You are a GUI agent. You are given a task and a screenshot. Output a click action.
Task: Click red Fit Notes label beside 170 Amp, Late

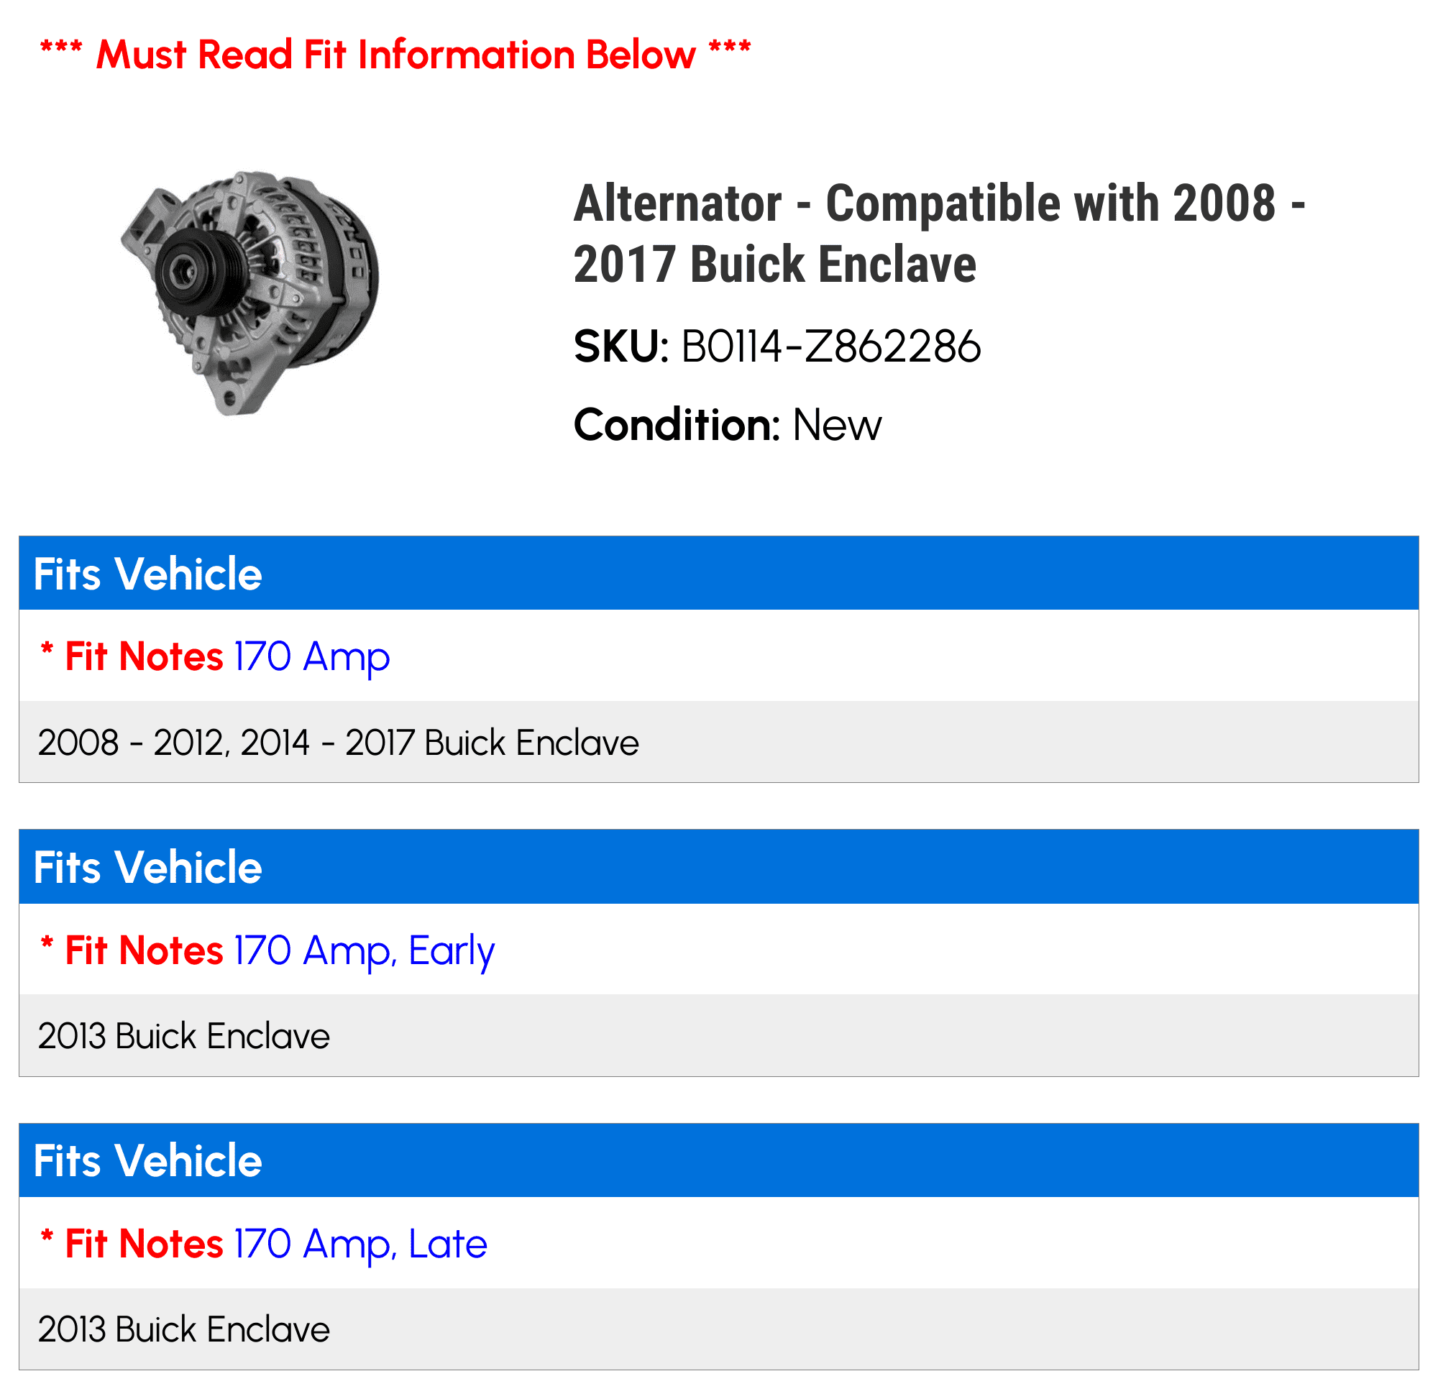pos(144,1244)
